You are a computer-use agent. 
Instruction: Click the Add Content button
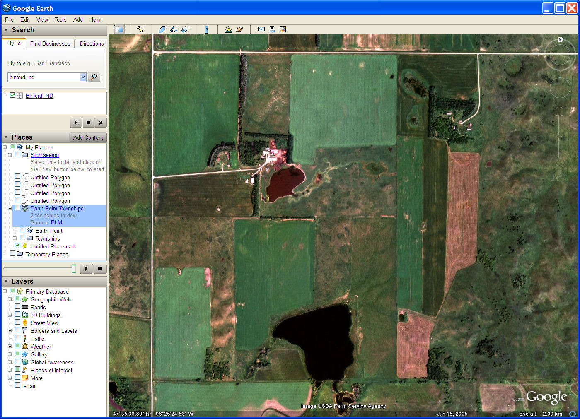88,137
